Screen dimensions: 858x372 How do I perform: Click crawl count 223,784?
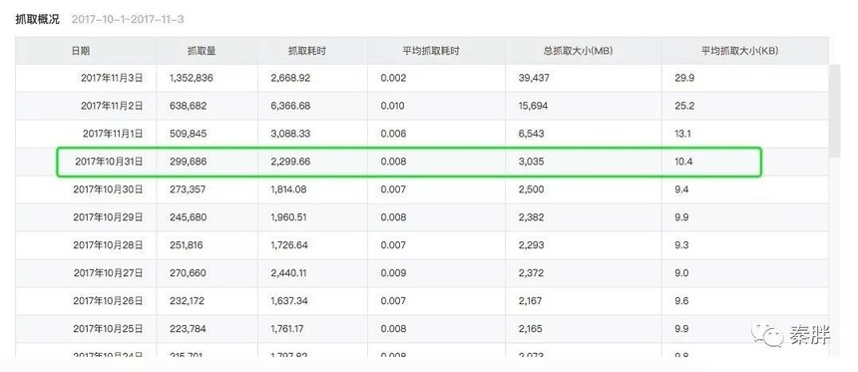tap(188, 329)
